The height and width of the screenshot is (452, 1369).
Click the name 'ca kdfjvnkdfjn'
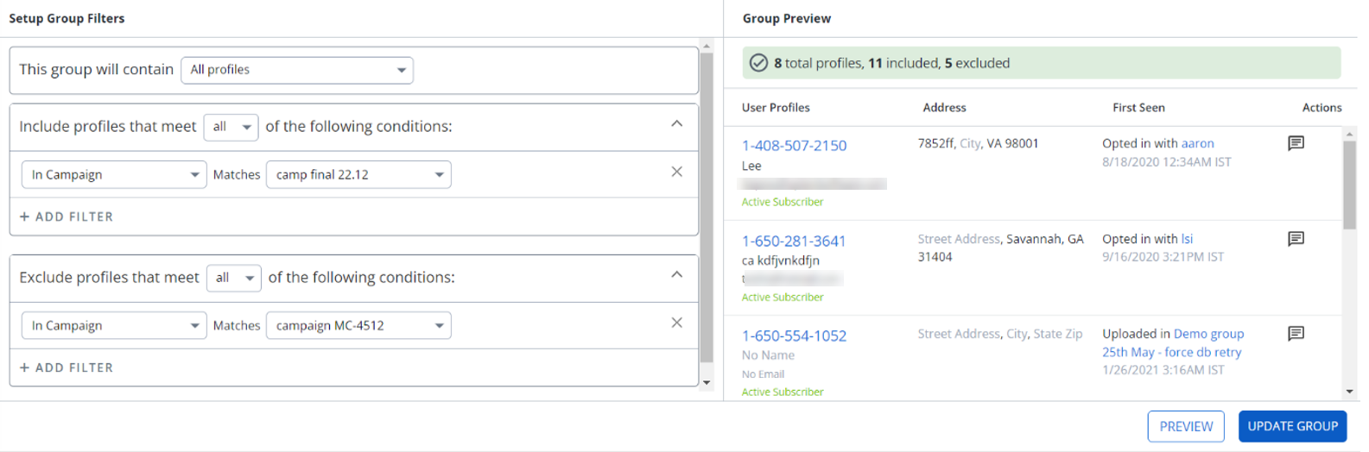tap(781, 261)
